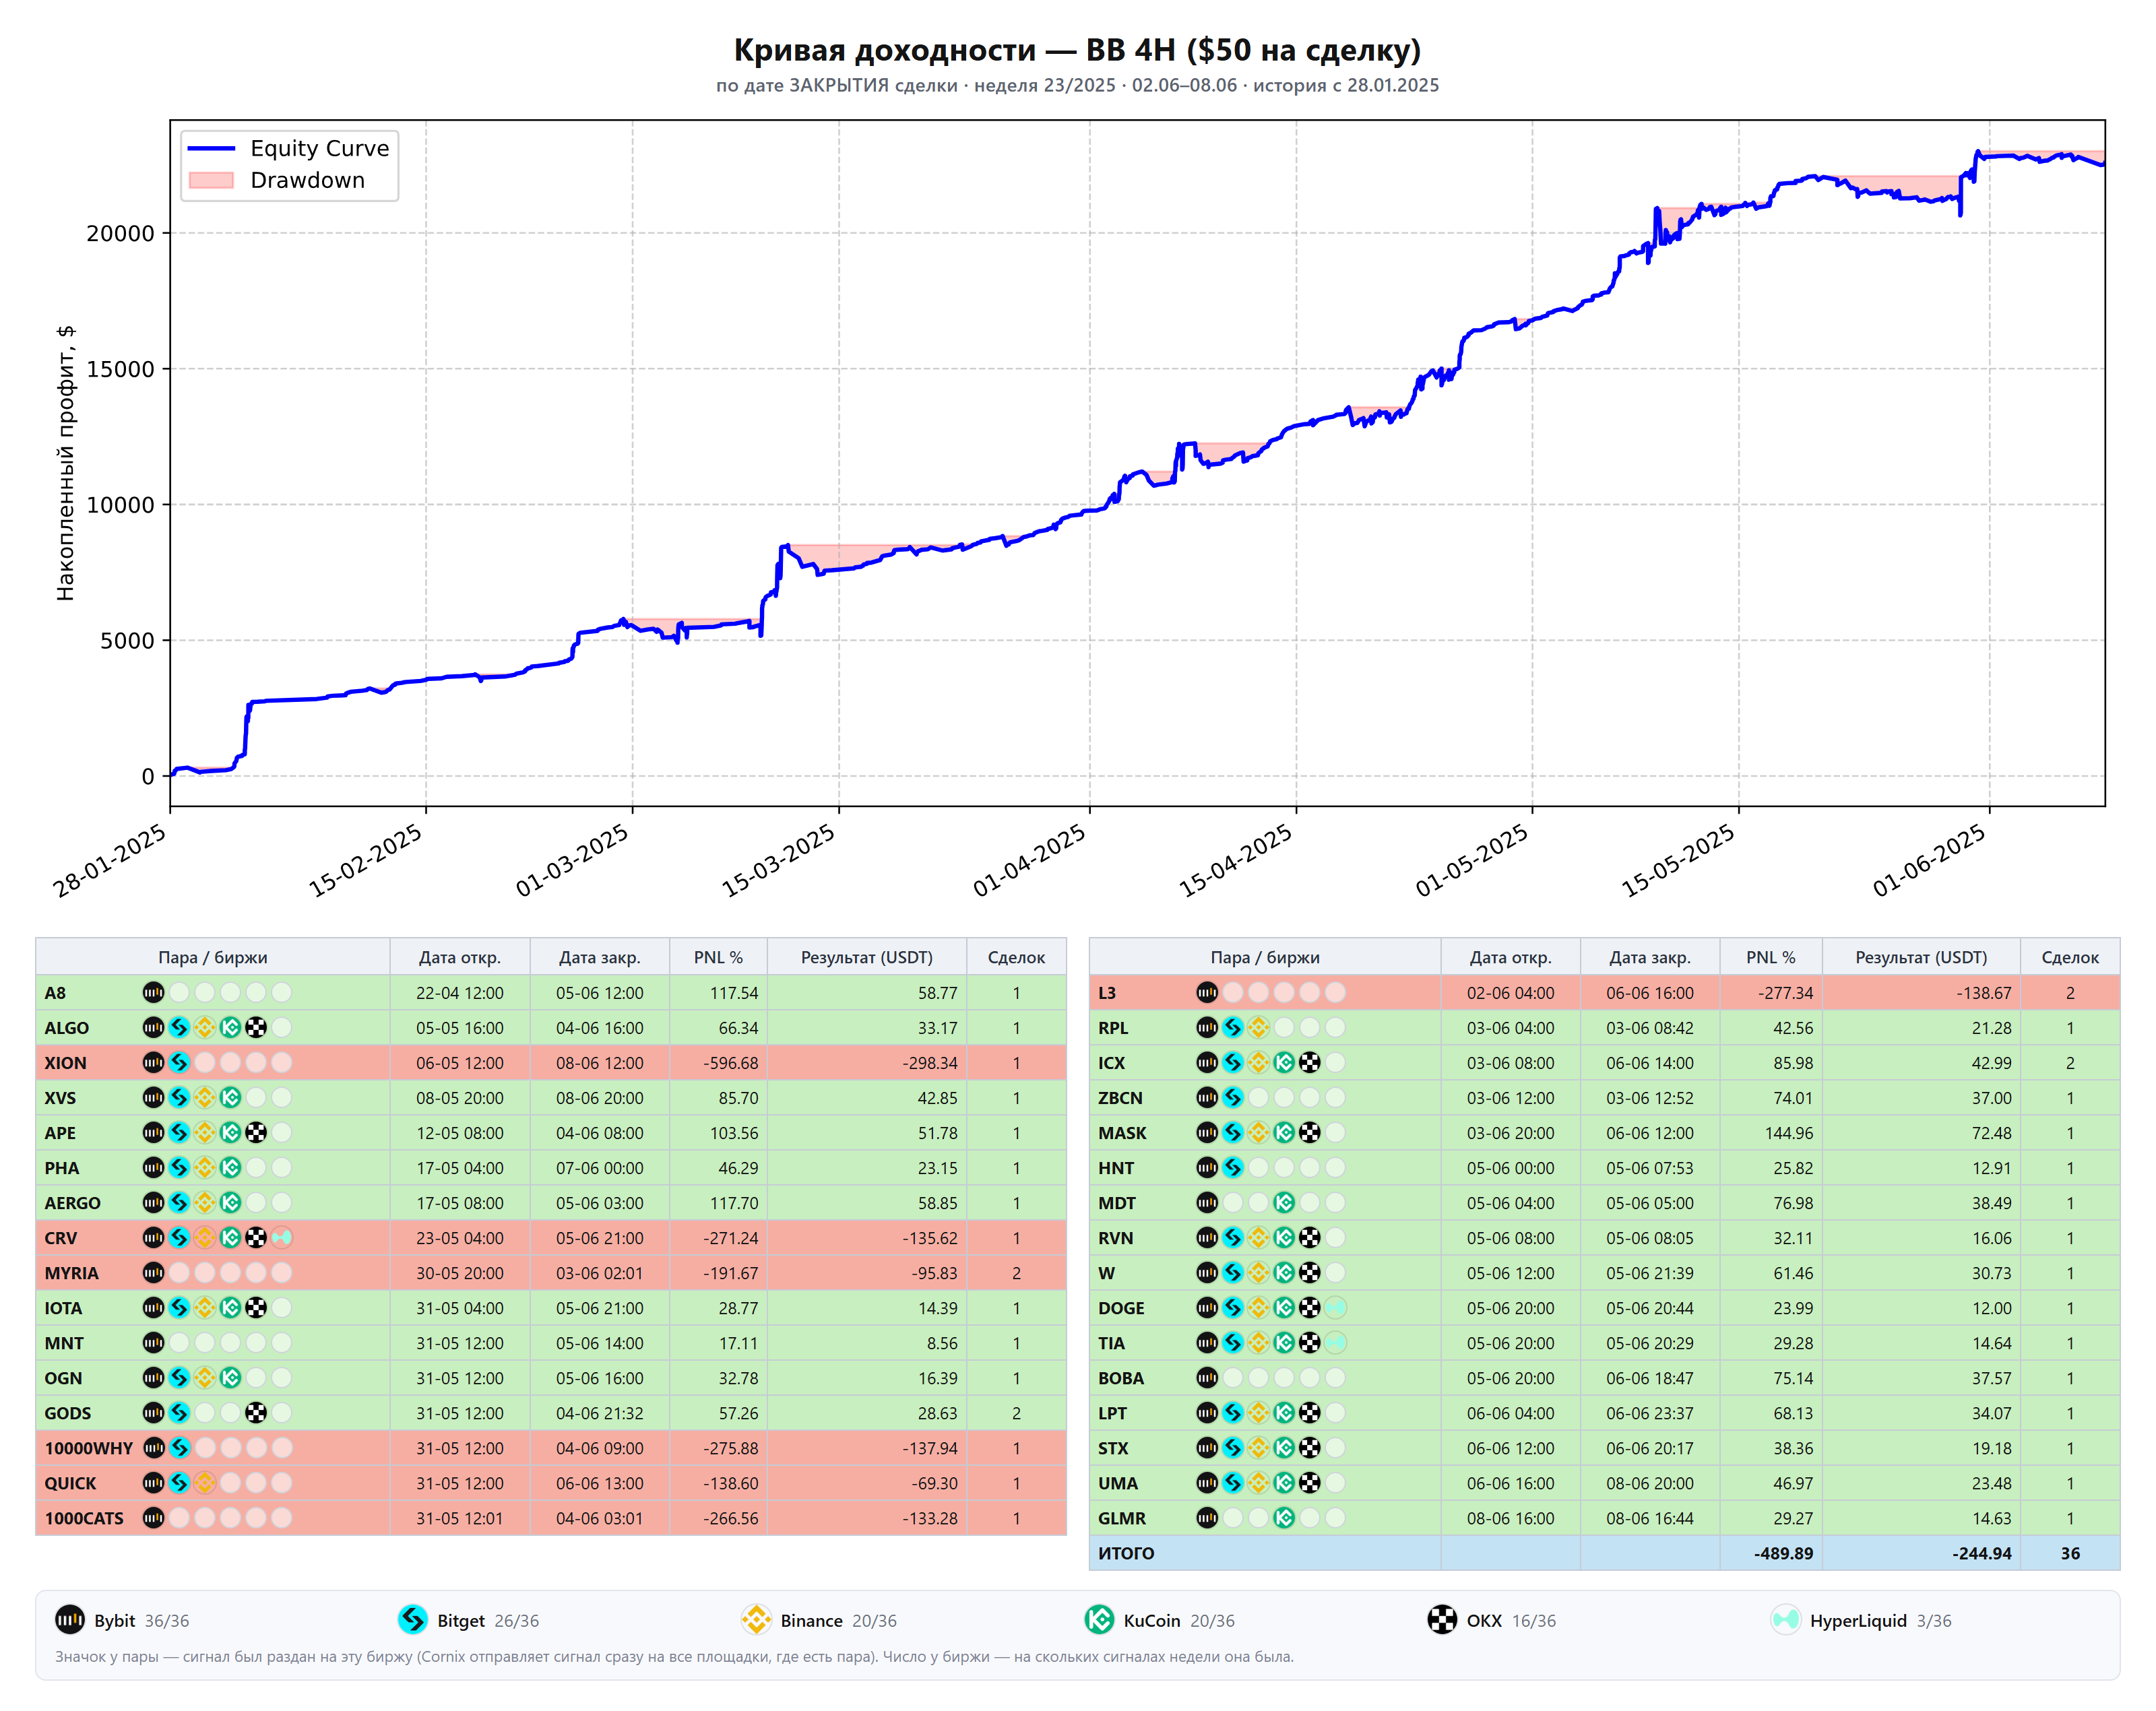Screen dimensions: 2156x1711
Task: Click the OKX logo in the legend
Action: [x=1442, y=1620]
